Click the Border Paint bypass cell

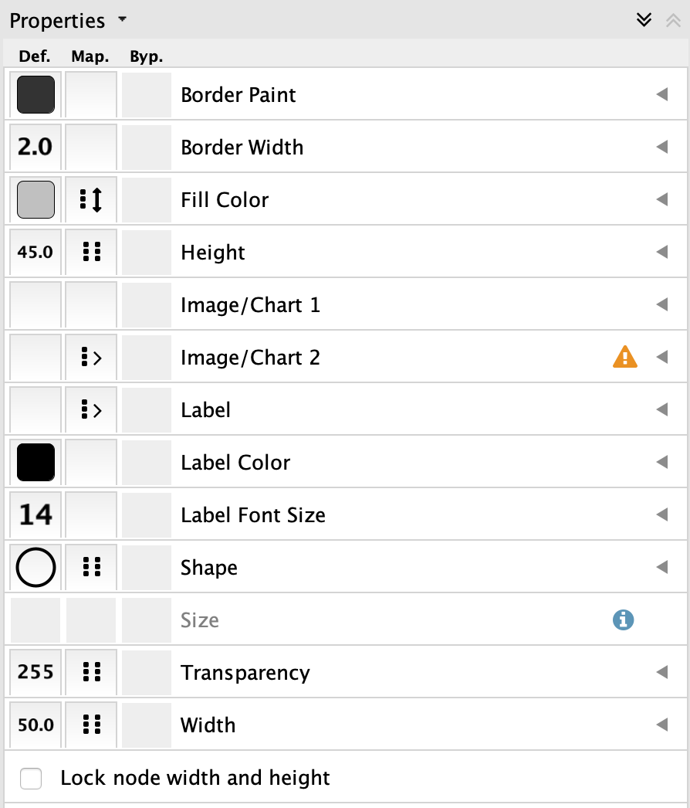pyautogui.click(x=147, y=95)
